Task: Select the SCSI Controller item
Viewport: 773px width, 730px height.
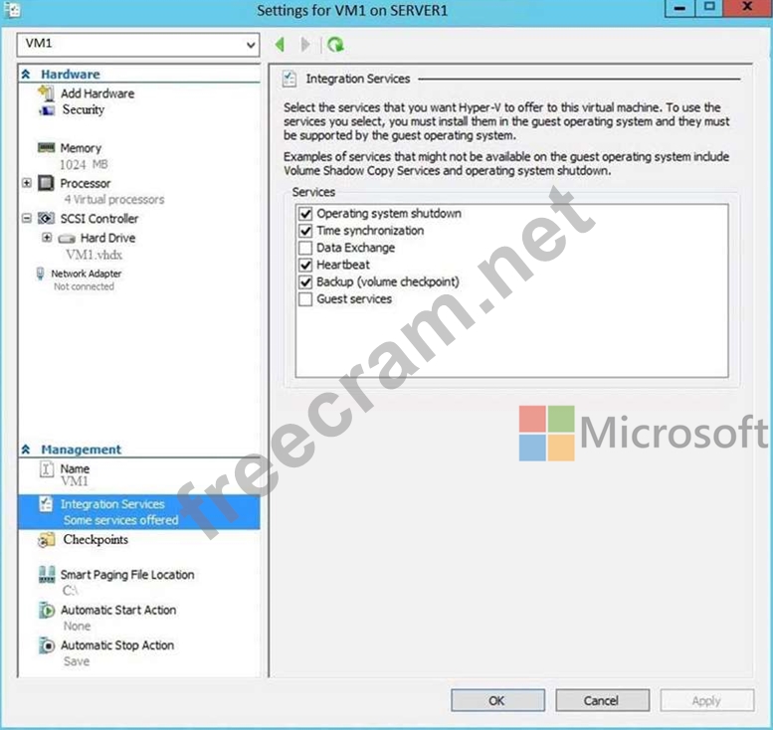Action: [x=99, y=219]
